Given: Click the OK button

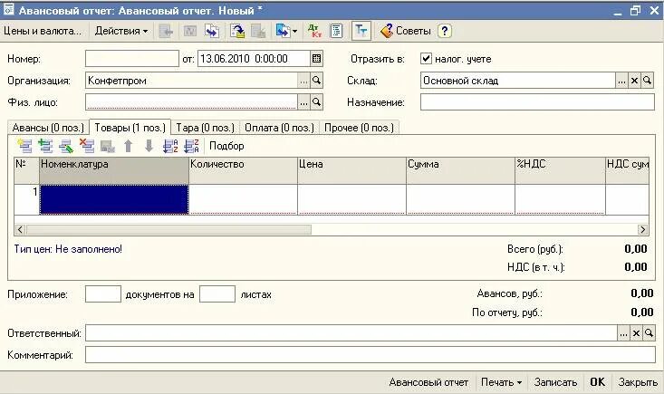Looking at the screenshot, I should click(598, 382).
